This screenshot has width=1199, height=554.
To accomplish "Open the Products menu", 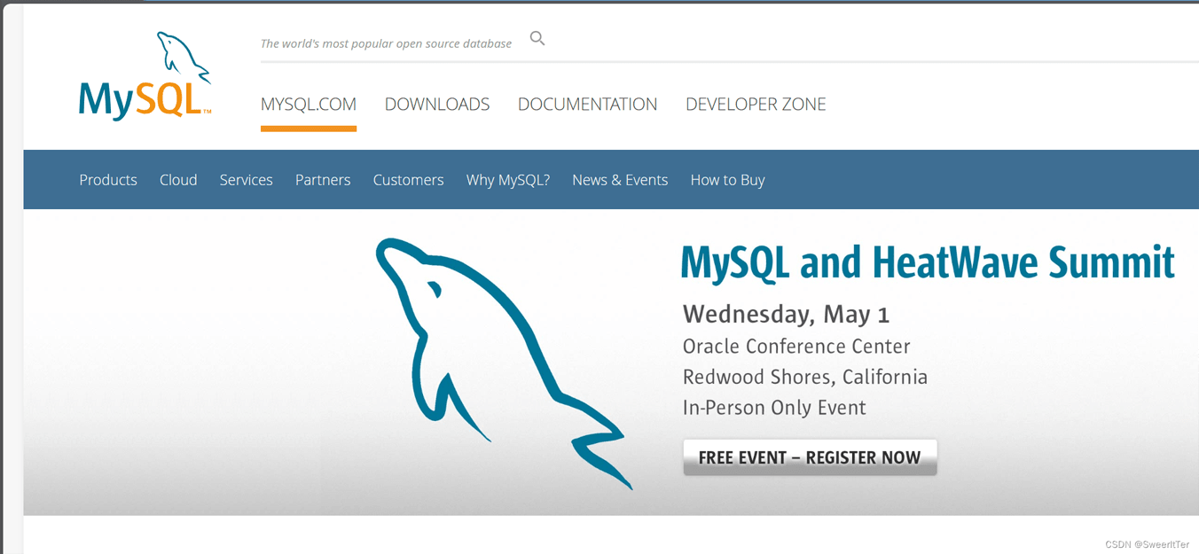I will tap(108, 180).
